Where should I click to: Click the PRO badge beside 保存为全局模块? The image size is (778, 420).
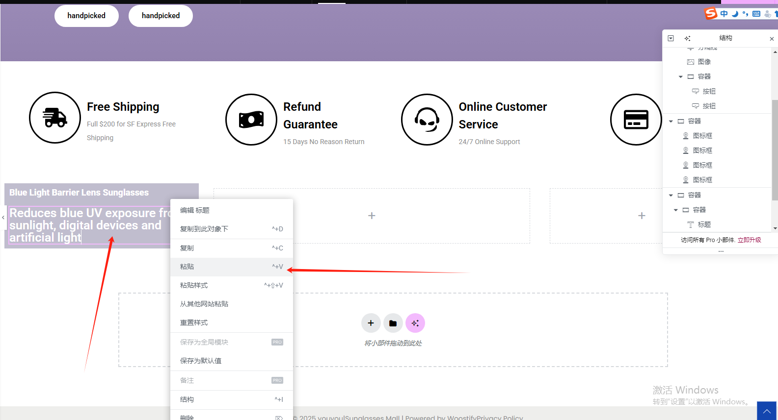277,342
